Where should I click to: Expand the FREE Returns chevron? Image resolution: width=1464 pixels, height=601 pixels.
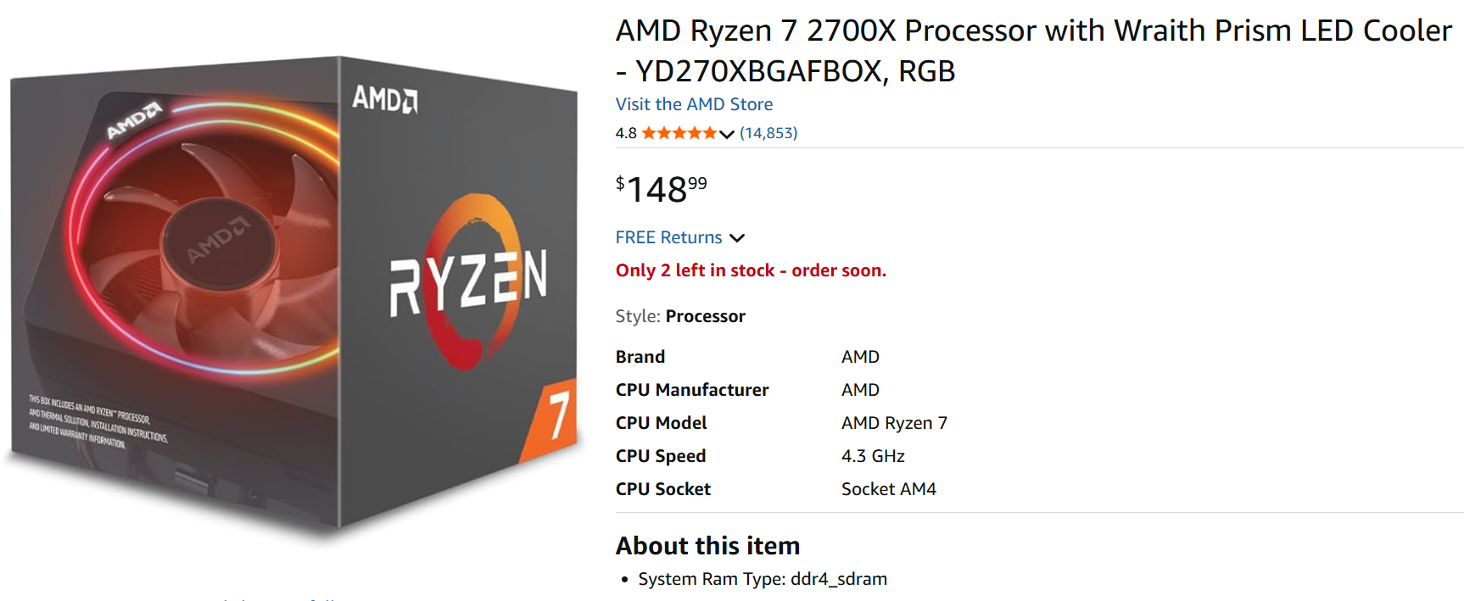click(737, 238)
